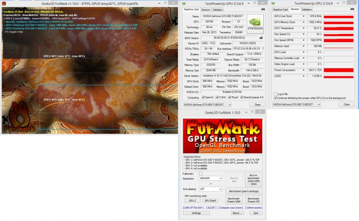Screen dimensions: 359x221
Task: Toggle the PhysX checkbox
Action: click(229, 97)
